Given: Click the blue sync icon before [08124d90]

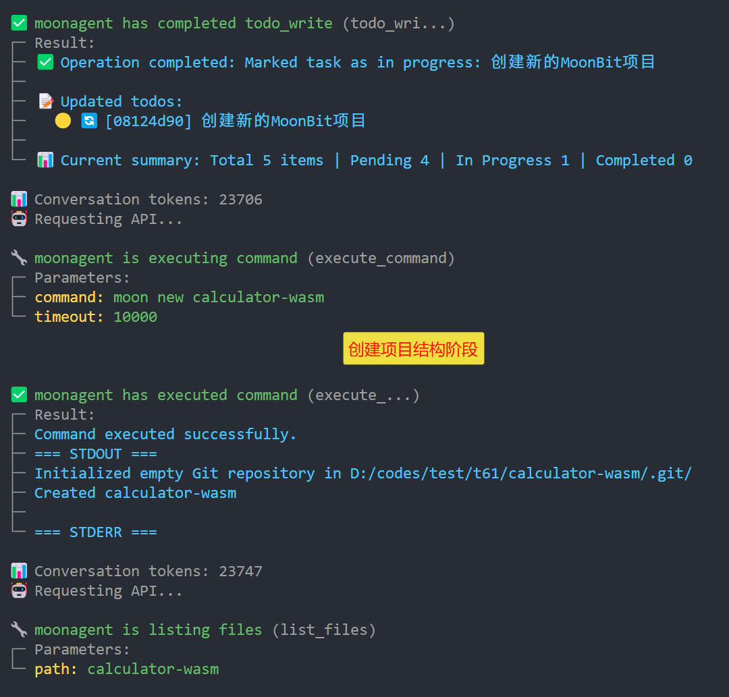Looking at the screenshot, I should click(88, 121).
